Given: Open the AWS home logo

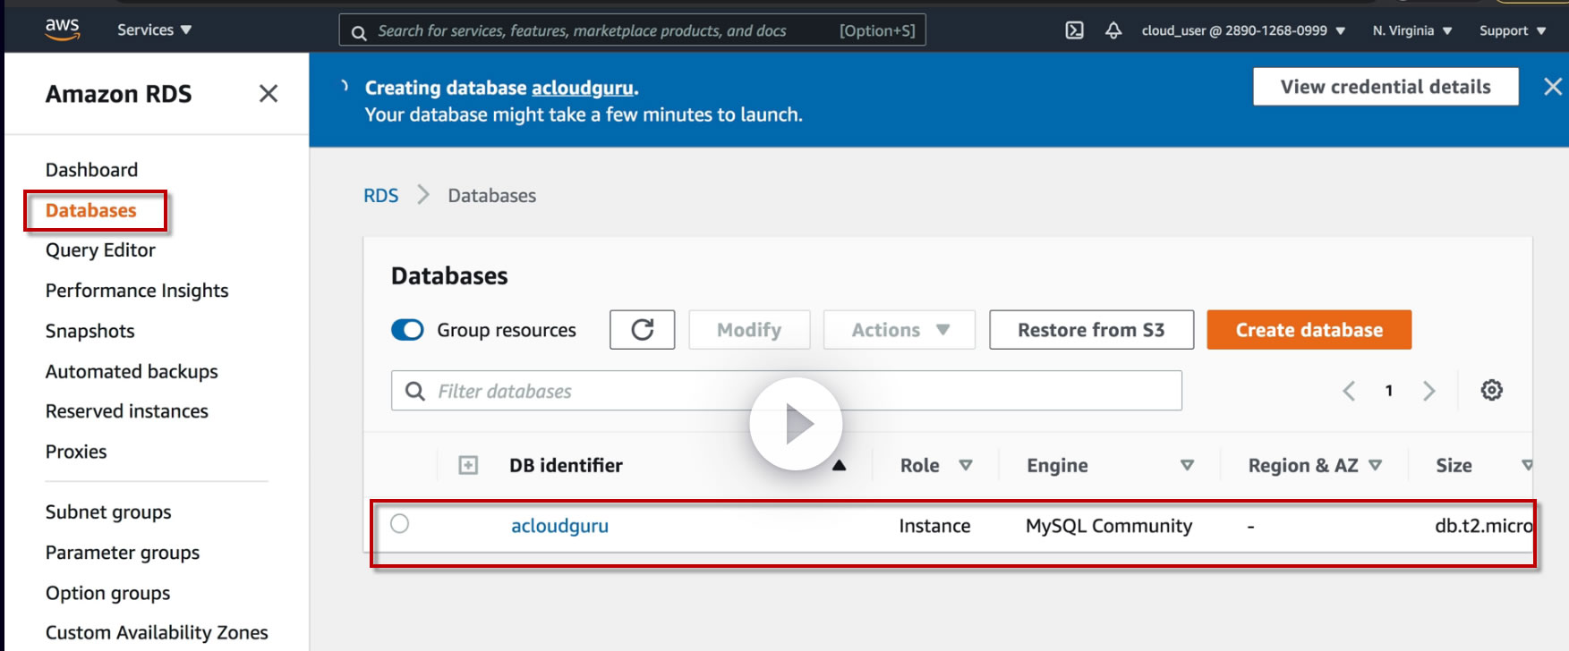Looking at the screenshot, I should 63,29.
